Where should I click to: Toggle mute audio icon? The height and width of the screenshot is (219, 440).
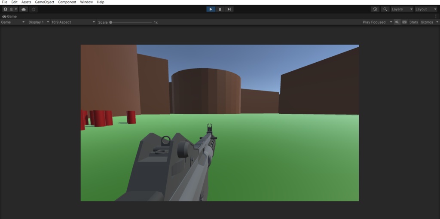pos(397,22)
